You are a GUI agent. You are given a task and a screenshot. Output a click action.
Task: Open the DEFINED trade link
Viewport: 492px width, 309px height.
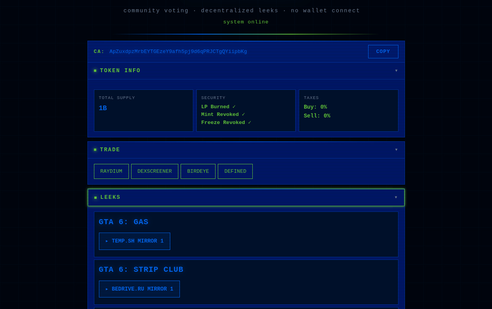tap(235, 171)
